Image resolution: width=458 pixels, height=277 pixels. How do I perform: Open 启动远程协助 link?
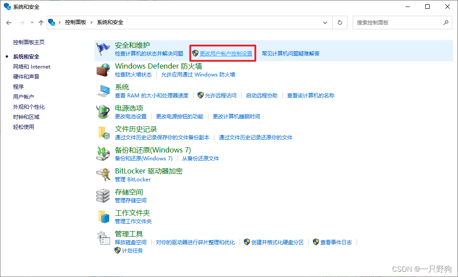(261, 95)
